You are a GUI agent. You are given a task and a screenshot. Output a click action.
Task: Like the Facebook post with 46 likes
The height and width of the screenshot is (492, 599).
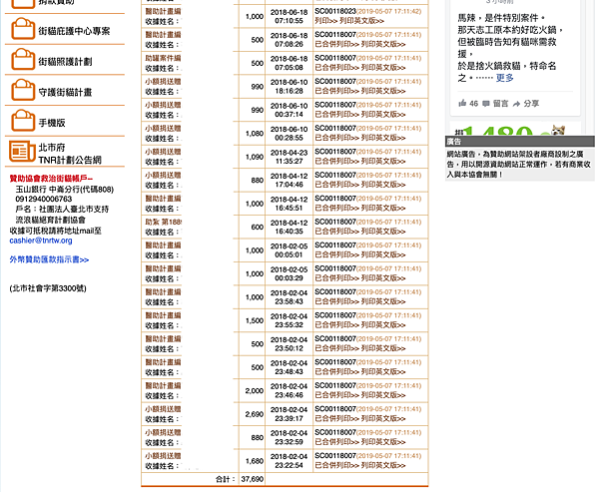pos(462,103)
